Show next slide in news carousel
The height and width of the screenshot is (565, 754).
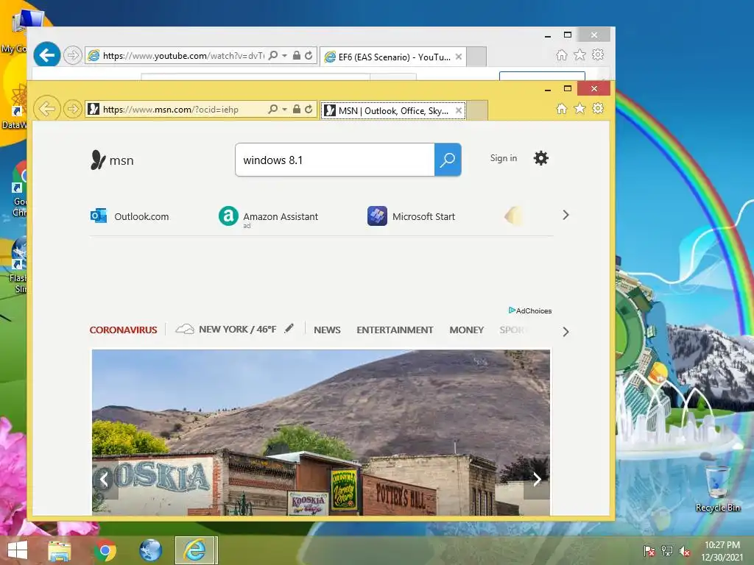click(537, 479)
